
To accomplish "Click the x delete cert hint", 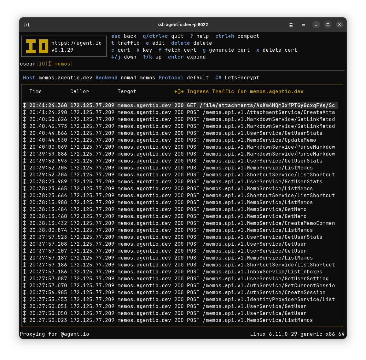I will coord(276,50).
